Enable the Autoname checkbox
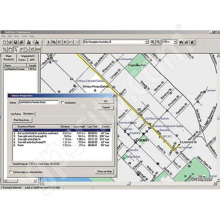 63,103
